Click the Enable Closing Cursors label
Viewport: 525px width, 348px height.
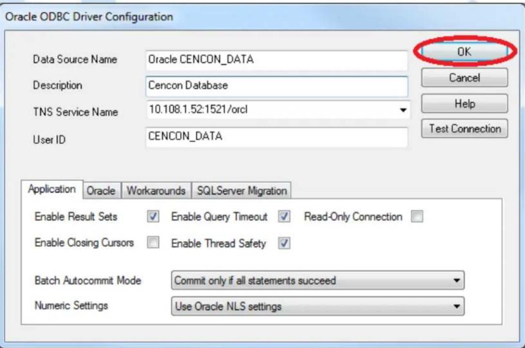coord(84,242)
